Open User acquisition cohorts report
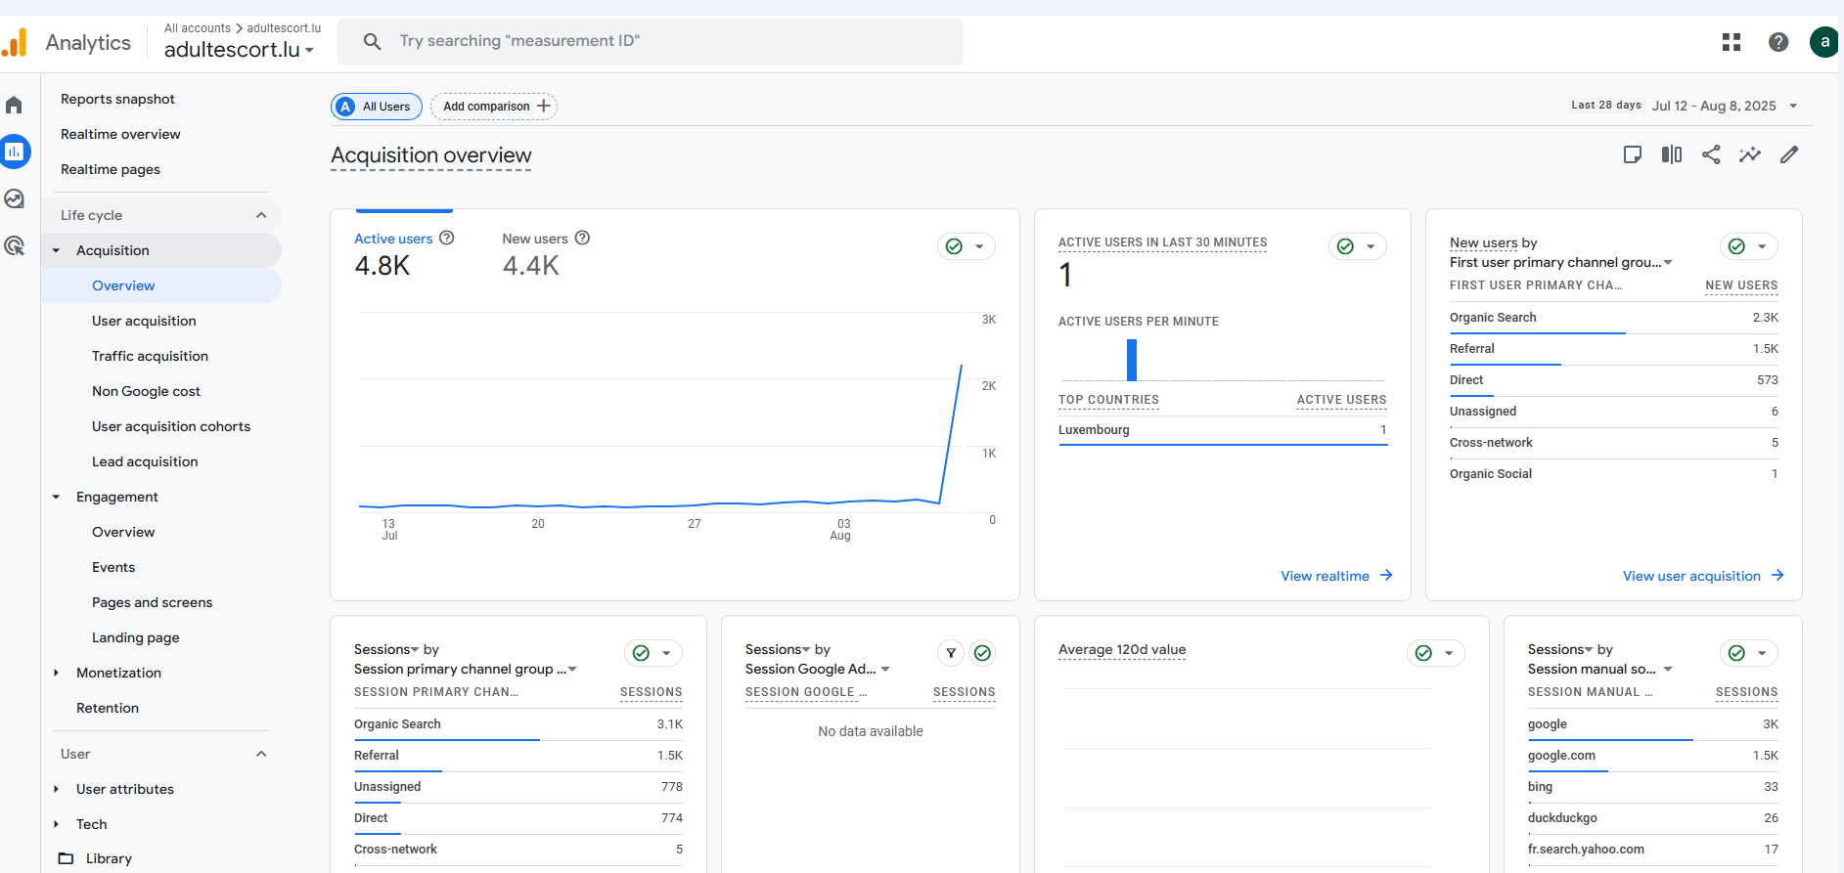 (171, 426)
